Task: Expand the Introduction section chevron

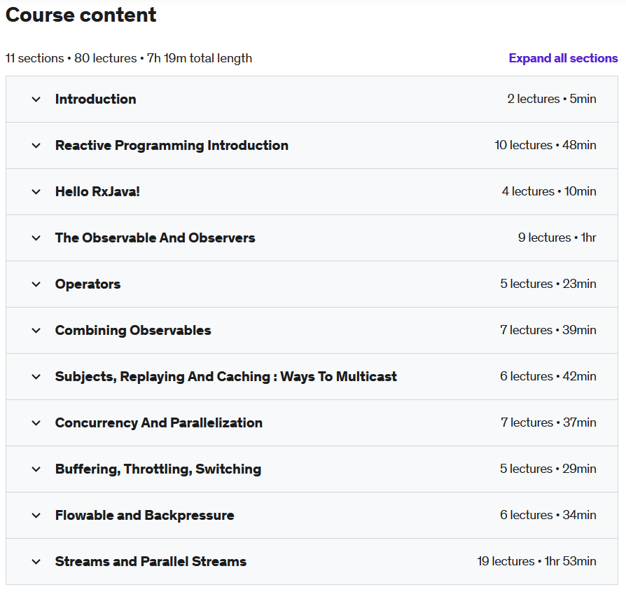Action: pyautogui.click(x=36, y=99)
